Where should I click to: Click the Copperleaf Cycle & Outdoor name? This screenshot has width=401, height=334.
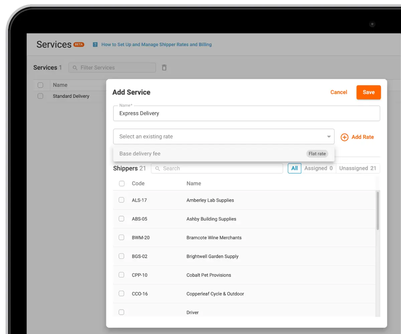pos(215,294)
